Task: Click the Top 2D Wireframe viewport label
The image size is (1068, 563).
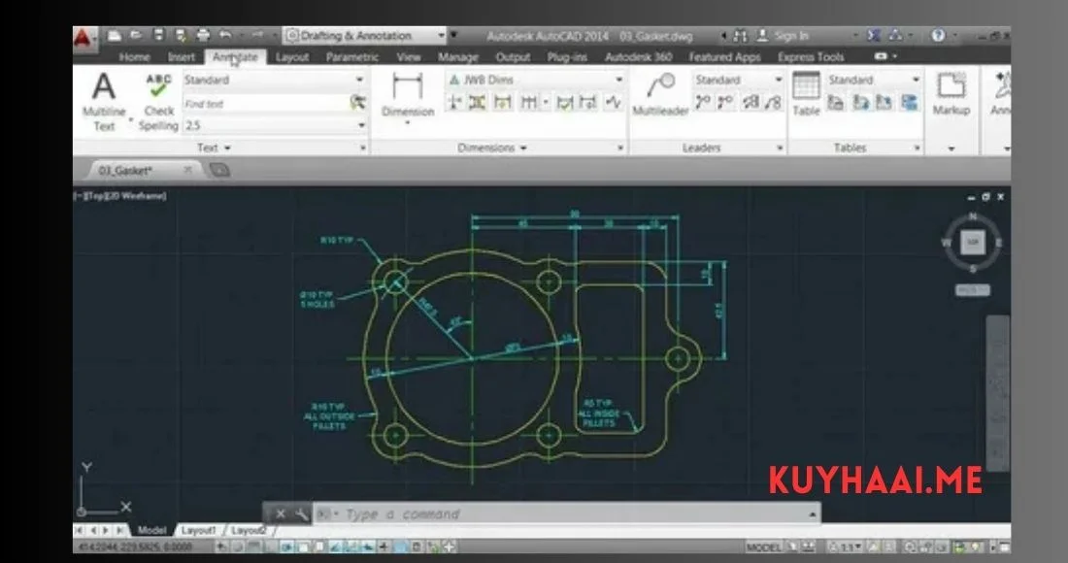Action: click(x=120, y=196)
